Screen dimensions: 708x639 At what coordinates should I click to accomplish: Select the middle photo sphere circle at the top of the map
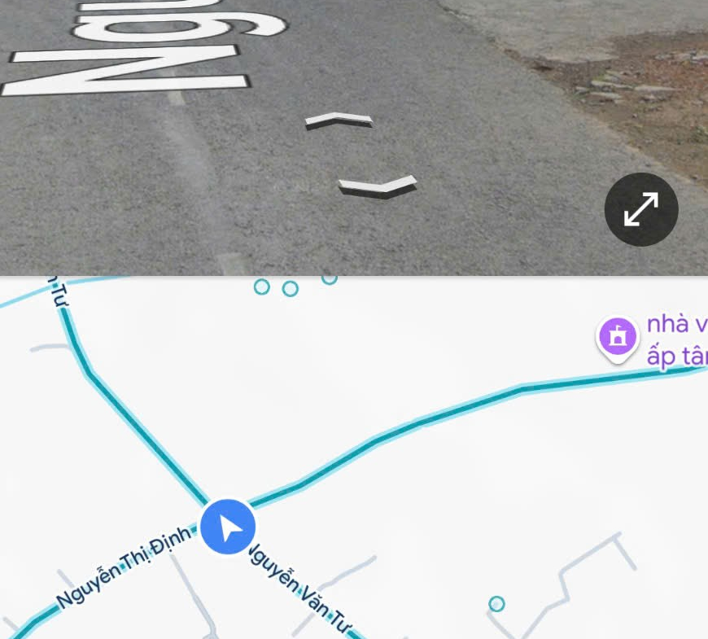291,288
